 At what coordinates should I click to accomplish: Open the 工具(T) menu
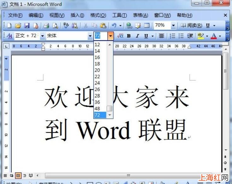coord(120,15)
